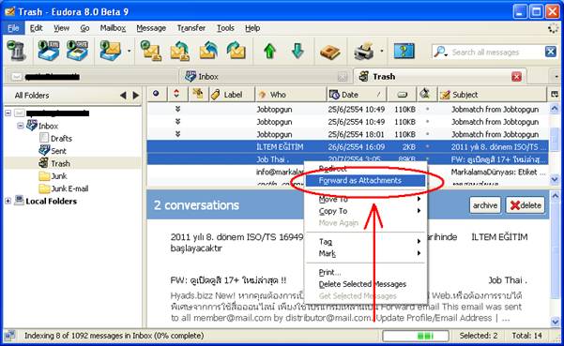Click the printer icon in toolbar
Viewport: 564px width, 346px height.
coord(364,51)
